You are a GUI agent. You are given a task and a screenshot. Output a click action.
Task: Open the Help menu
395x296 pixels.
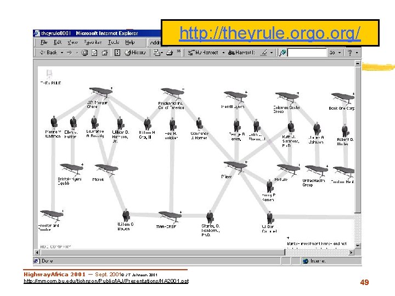tap(129, 42)
